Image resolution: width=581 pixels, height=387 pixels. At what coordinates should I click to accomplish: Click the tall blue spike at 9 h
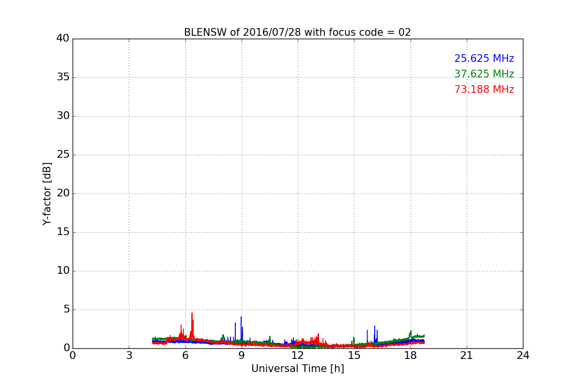(241, 329)
